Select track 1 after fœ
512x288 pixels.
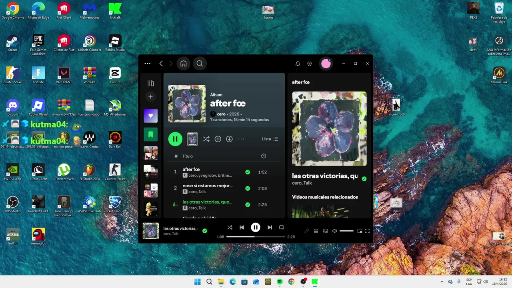tap(224, 172)
